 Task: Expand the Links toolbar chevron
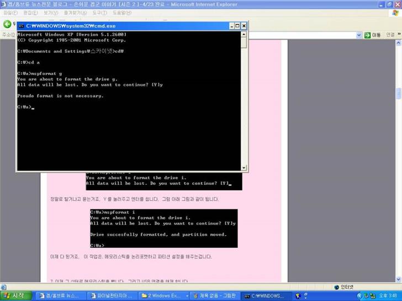[x=399, y=34]
